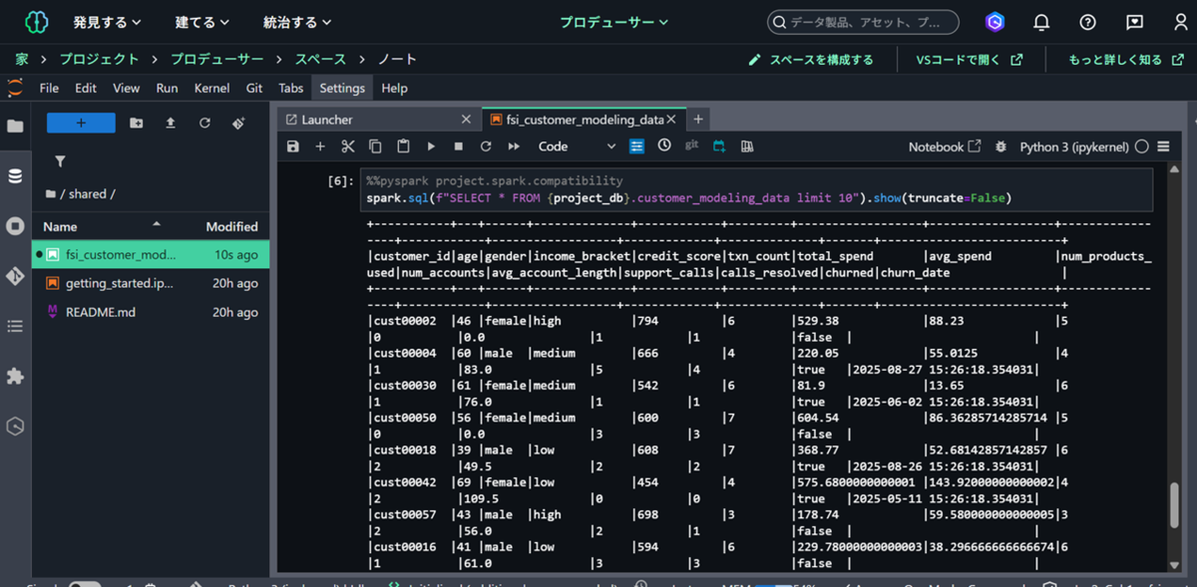Open the extension manager puzzle icon
This screenshot has height=587, width=1197.
click(x=15, y=377)
